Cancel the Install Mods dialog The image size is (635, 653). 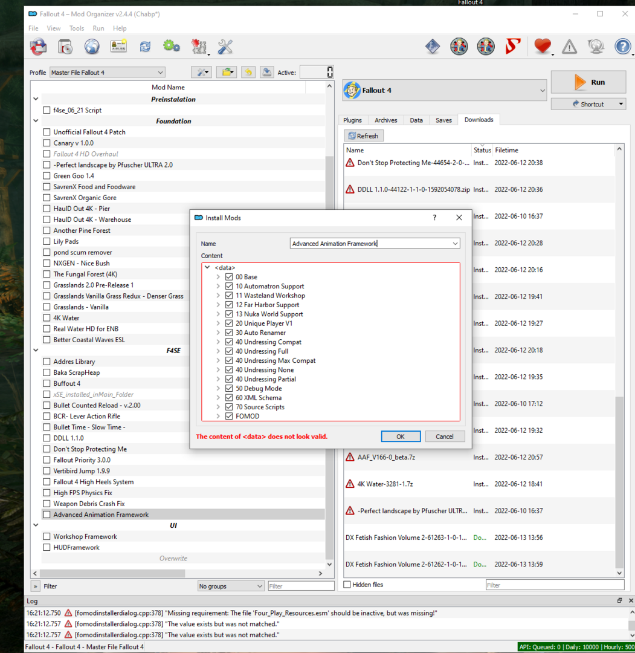[x=445, y=437]
